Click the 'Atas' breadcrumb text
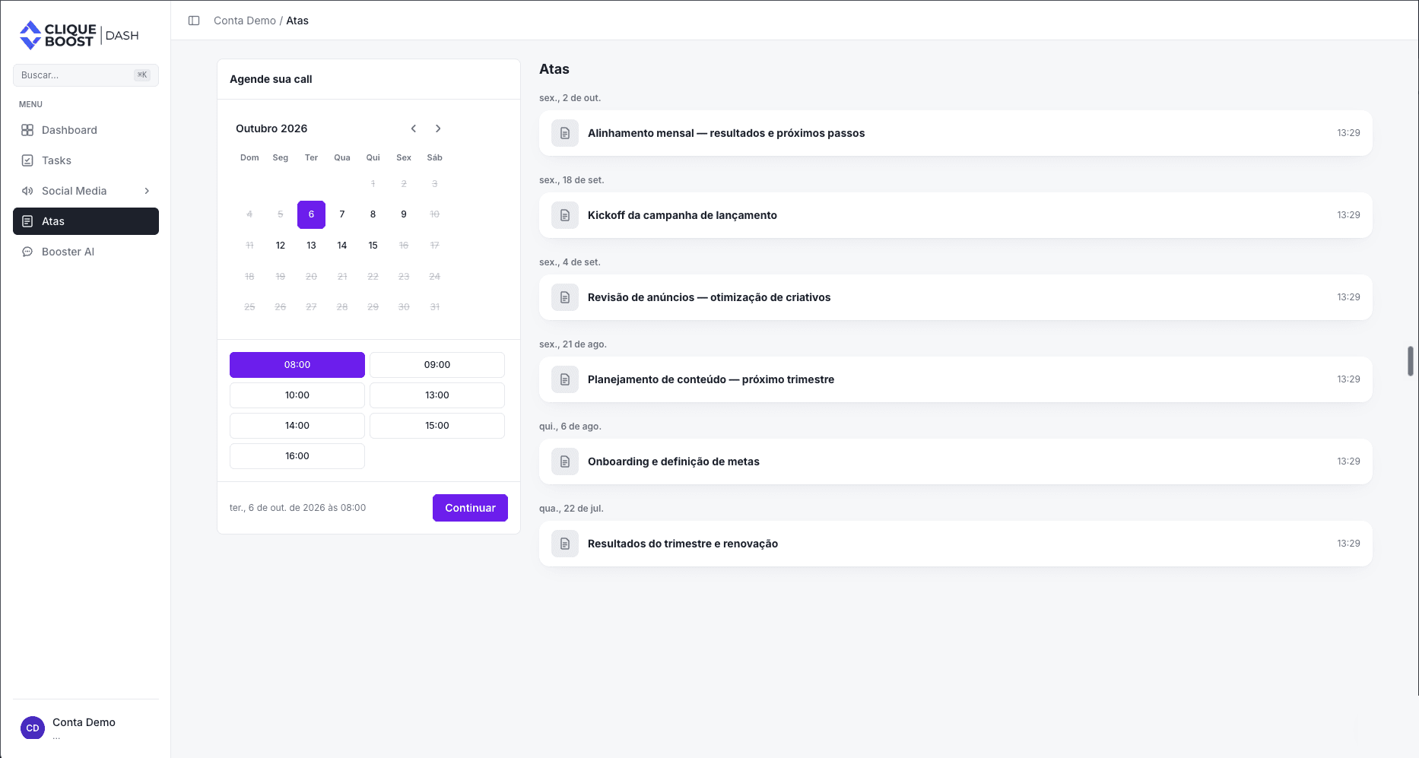 (x=297, y=21)
